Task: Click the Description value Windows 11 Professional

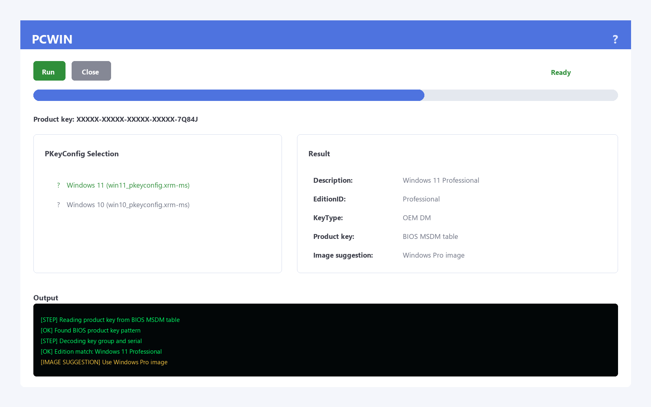Action: click(x=441, y=180)
